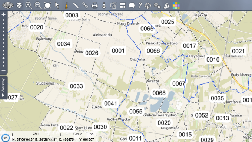The width and height of the screenshot is (252, 142).
Task: Open the help question mark
Action: tap(140, 6)
